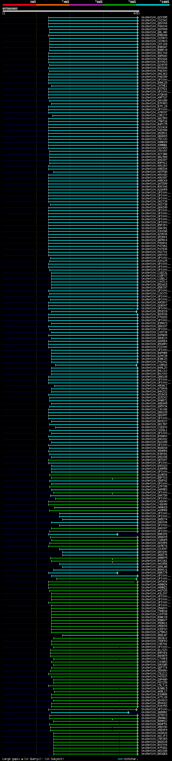The image size is (172, 761).
Task: Select the UniRef100_Q15ET6 label
Action: 154,546
